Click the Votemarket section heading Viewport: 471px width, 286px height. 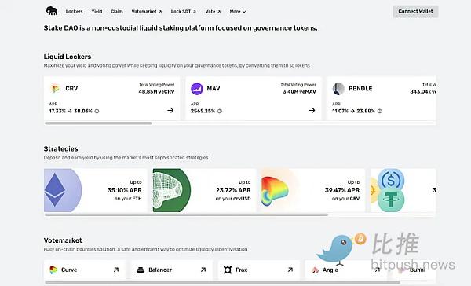pos(63,240)
